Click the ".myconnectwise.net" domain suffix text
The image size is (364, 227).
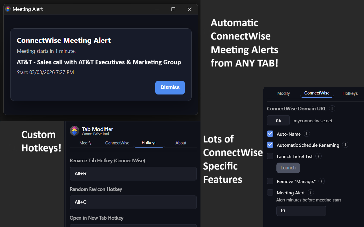click(312, 121)
